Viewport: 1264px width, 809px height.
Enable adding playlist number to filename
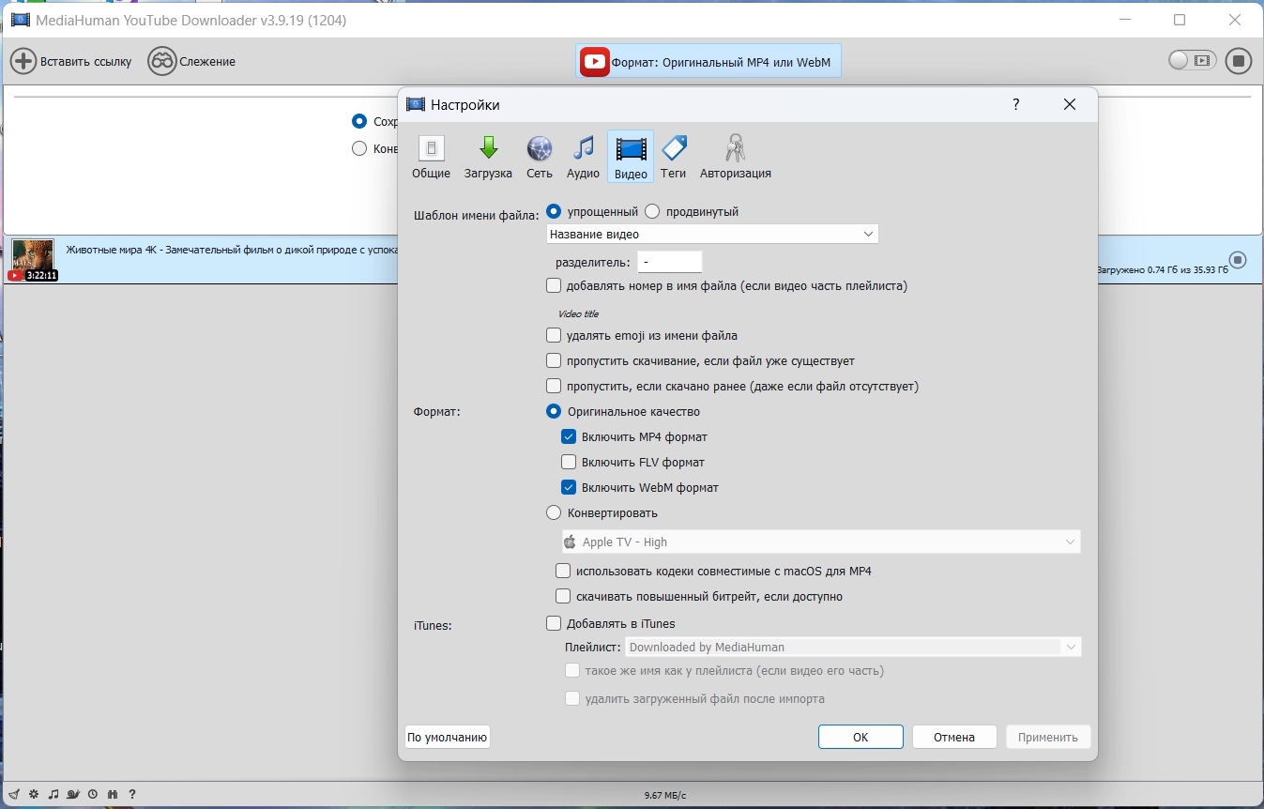554,286
